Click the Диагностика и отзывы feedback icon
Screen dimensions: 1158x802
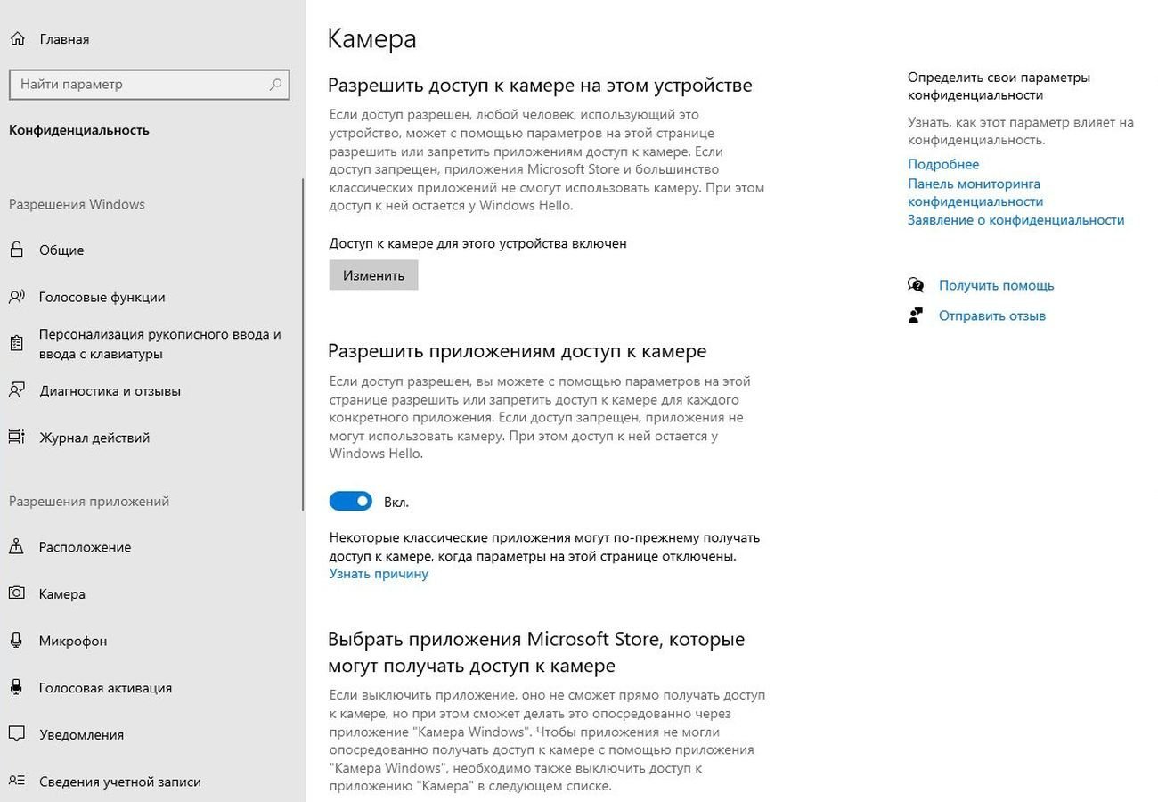[17, 390]
